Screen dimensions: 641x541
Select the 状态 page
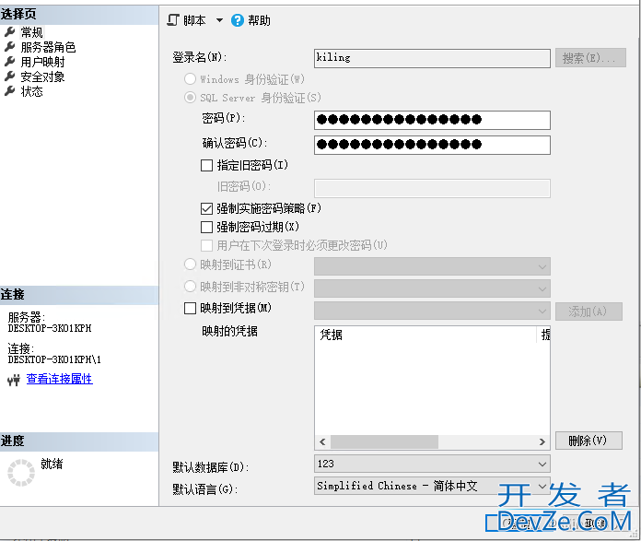pos(32,91)
